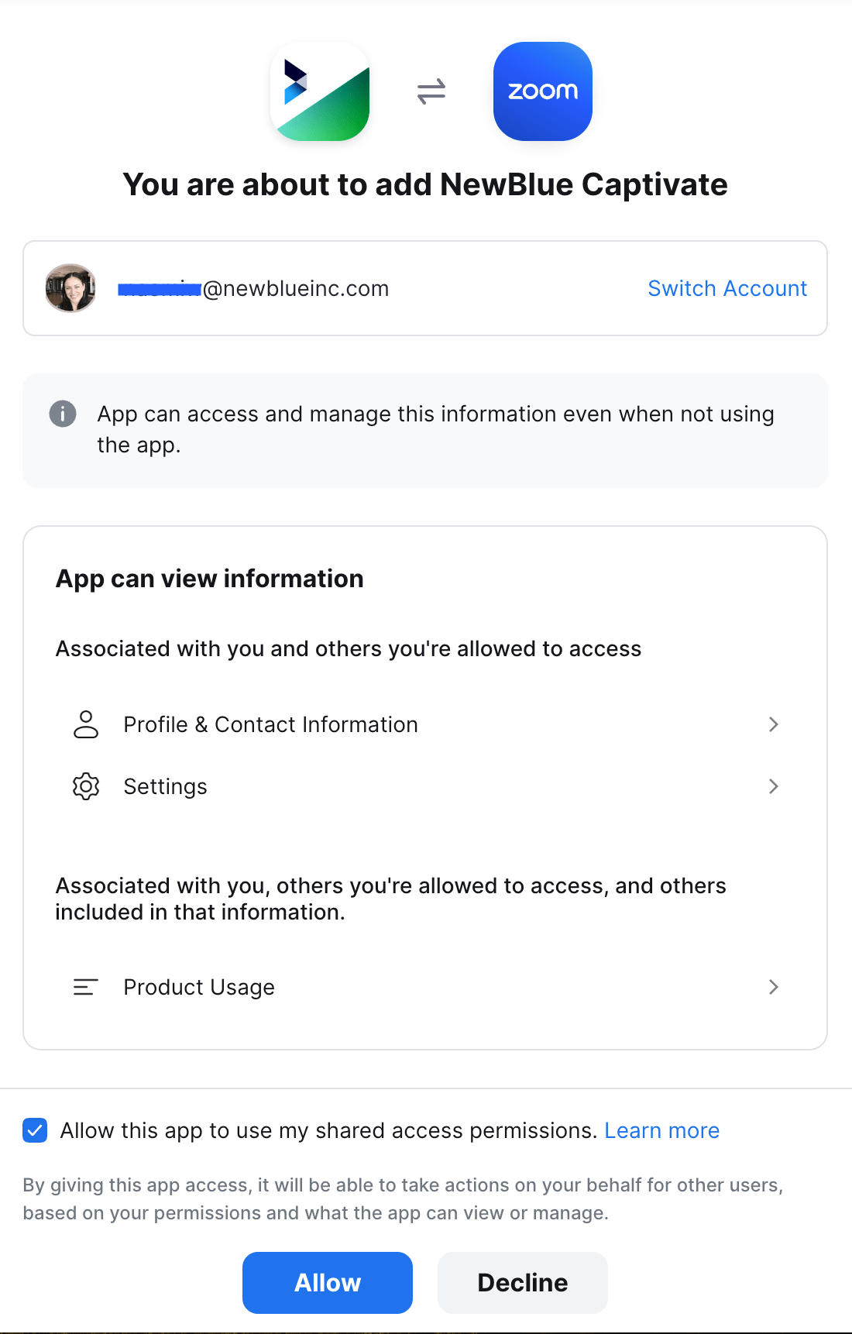Click the Product Usage lines icon

86,987
